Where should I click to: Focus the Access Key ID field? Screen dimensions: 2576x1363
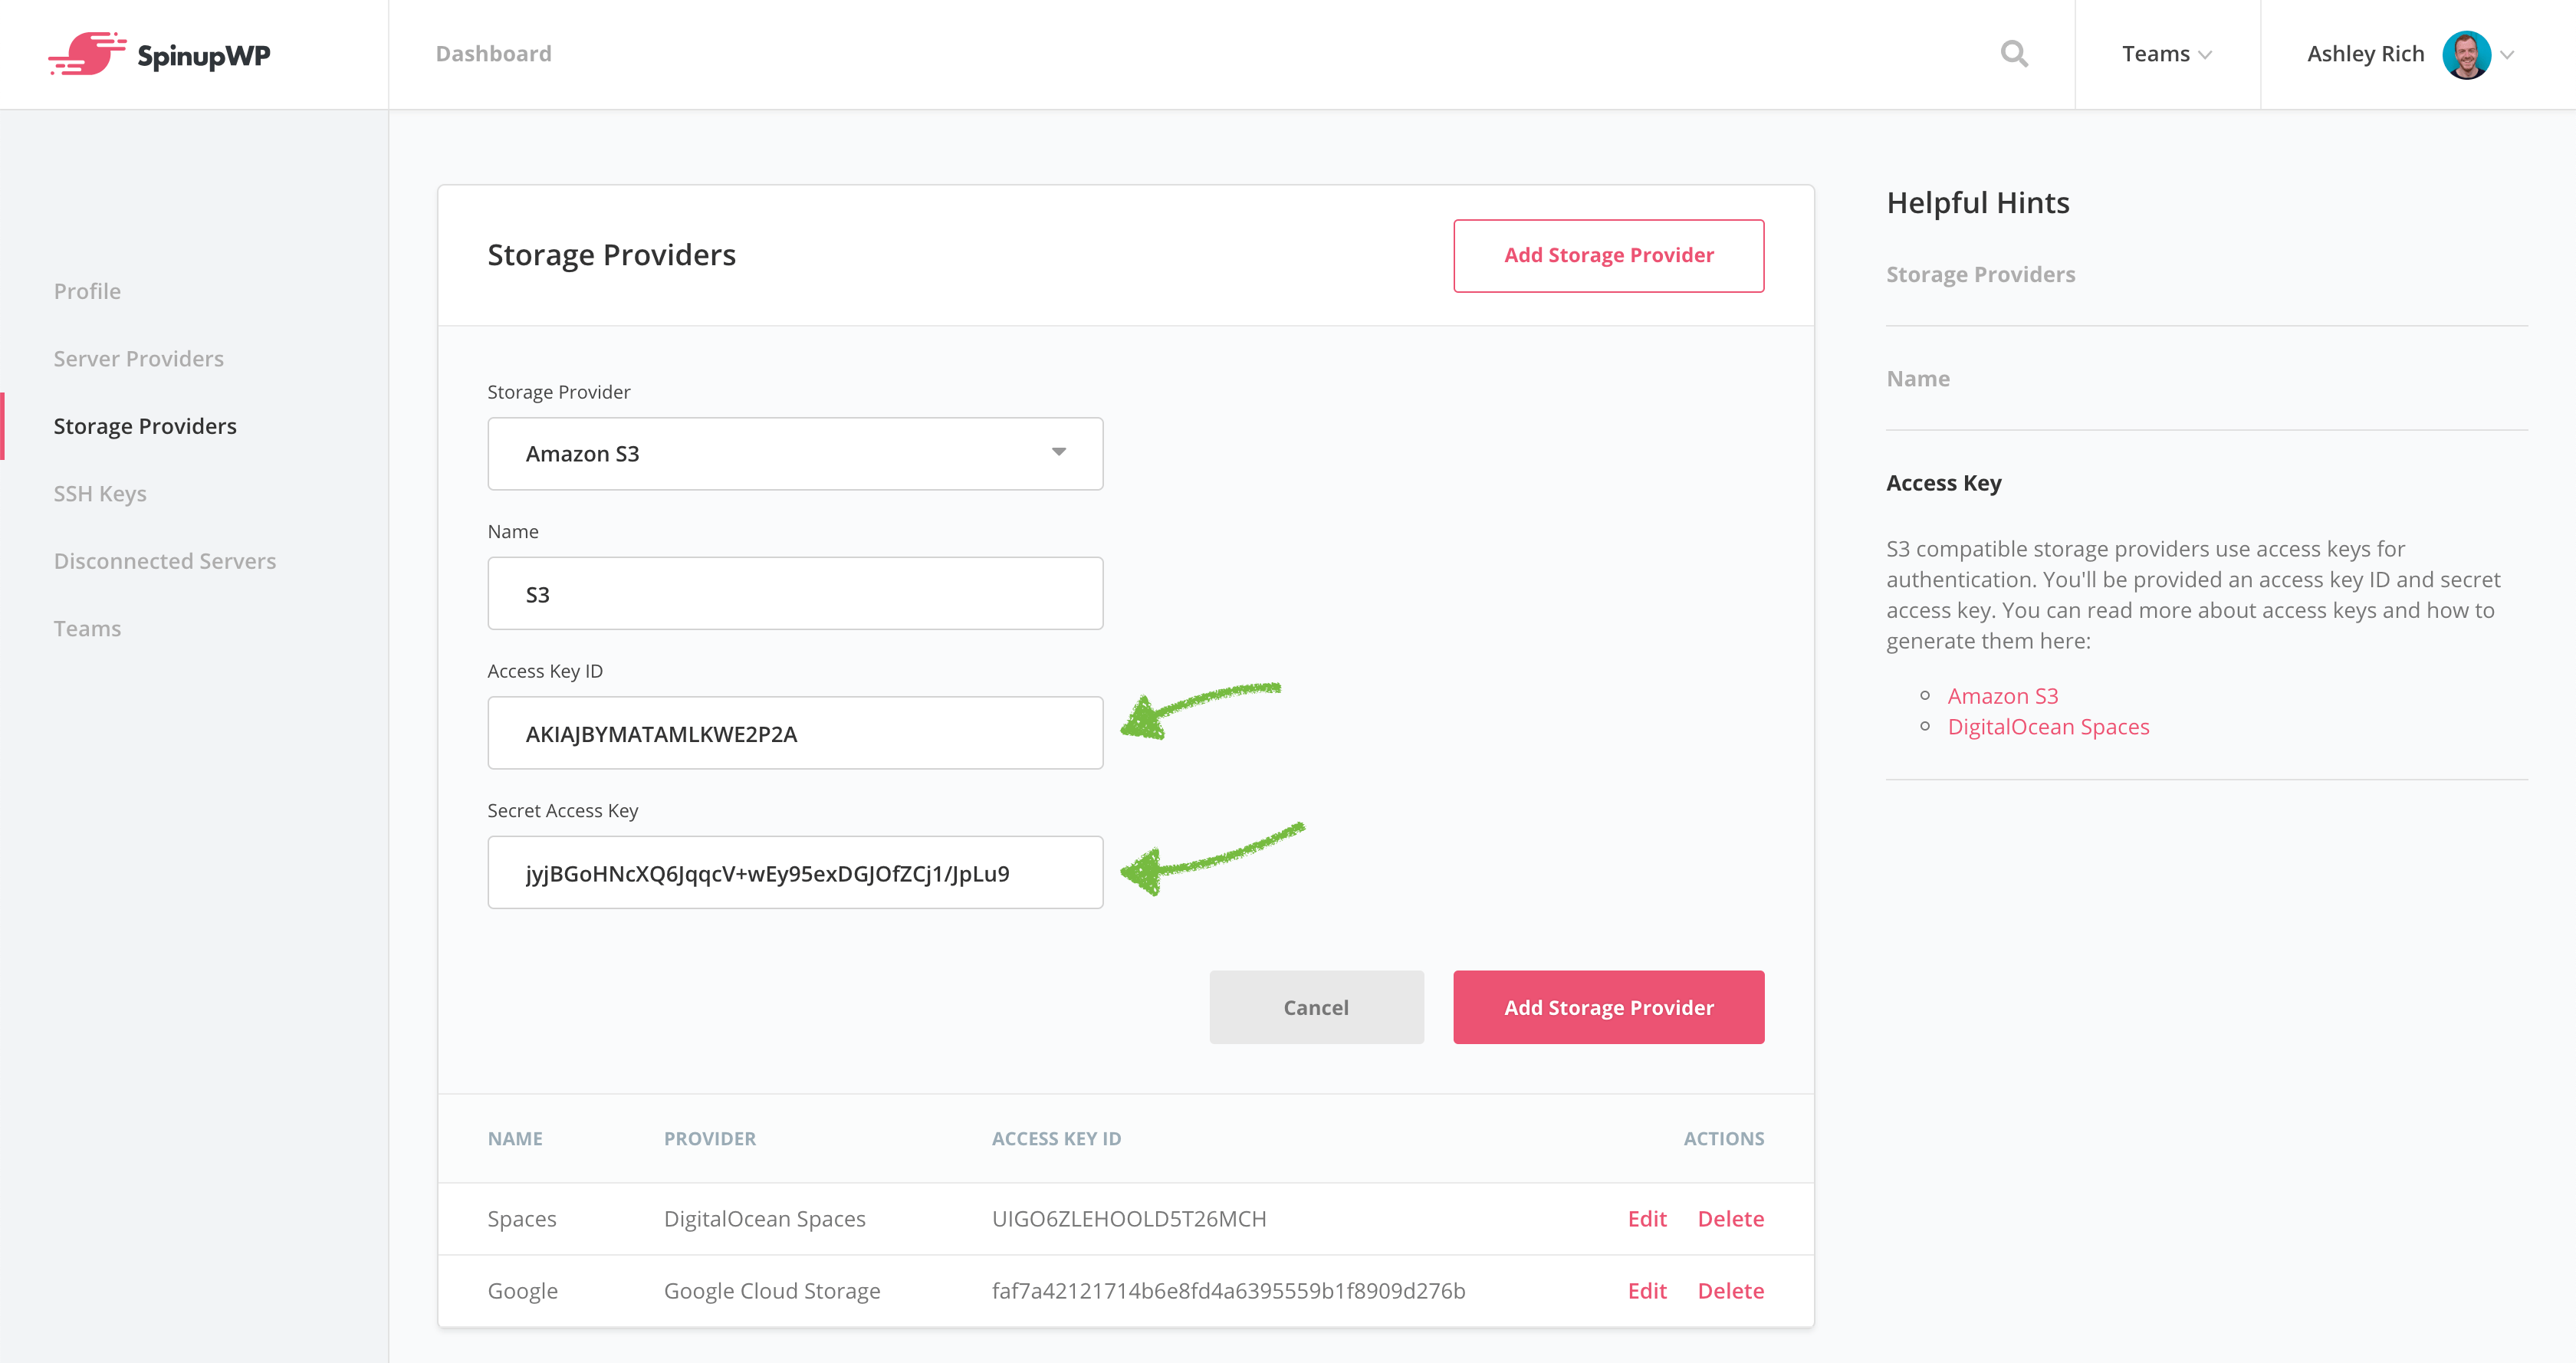tap(795, 733)
